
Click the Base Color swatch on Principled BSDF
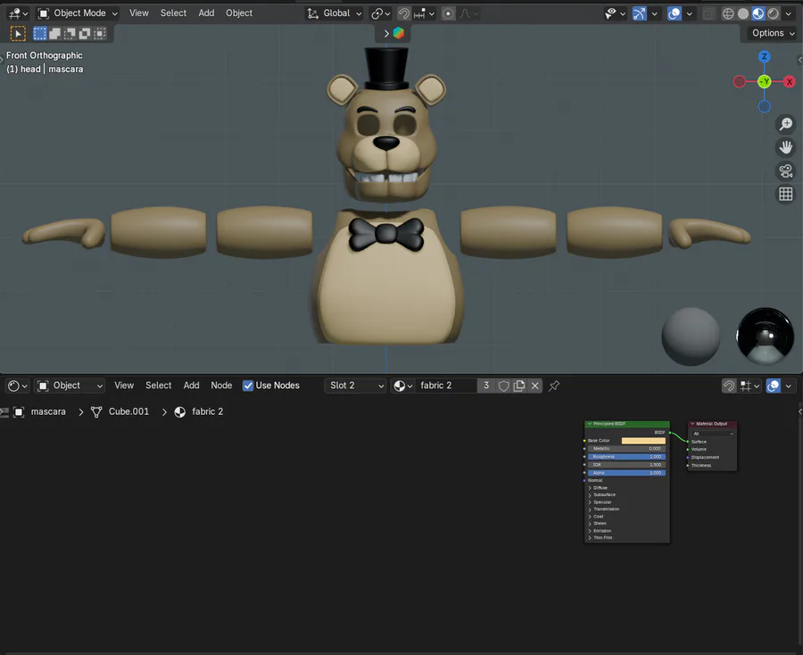[643, 441]
